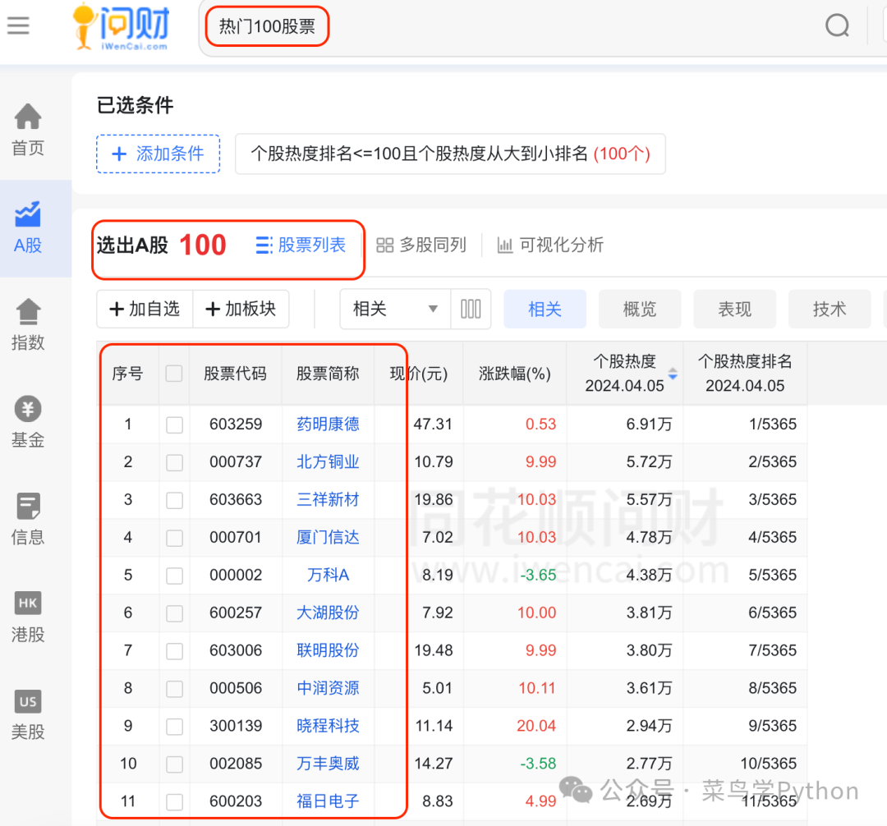Select the 概览 column tab
Viewport: 887px width, 826px height.
(x=640, y=309)
